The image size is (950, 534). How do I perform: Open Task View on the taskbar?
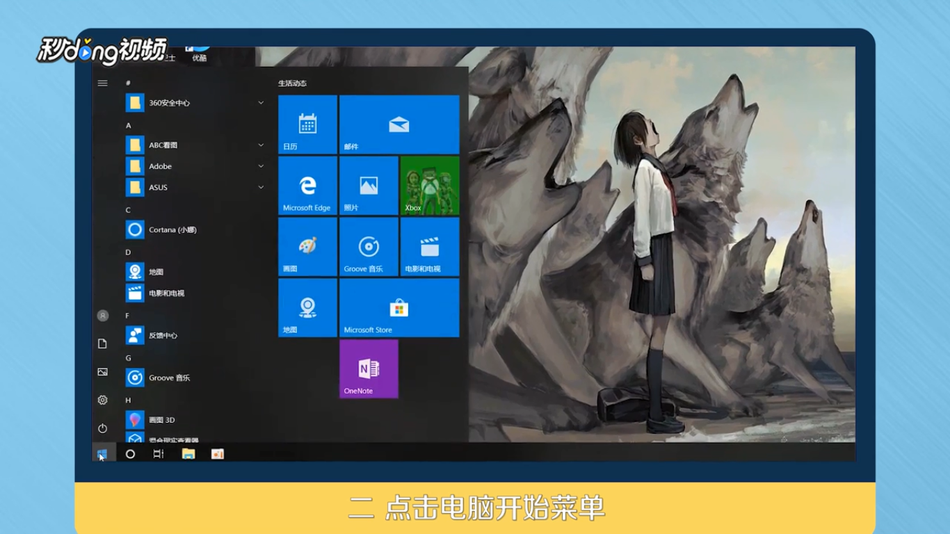(159, 454)
